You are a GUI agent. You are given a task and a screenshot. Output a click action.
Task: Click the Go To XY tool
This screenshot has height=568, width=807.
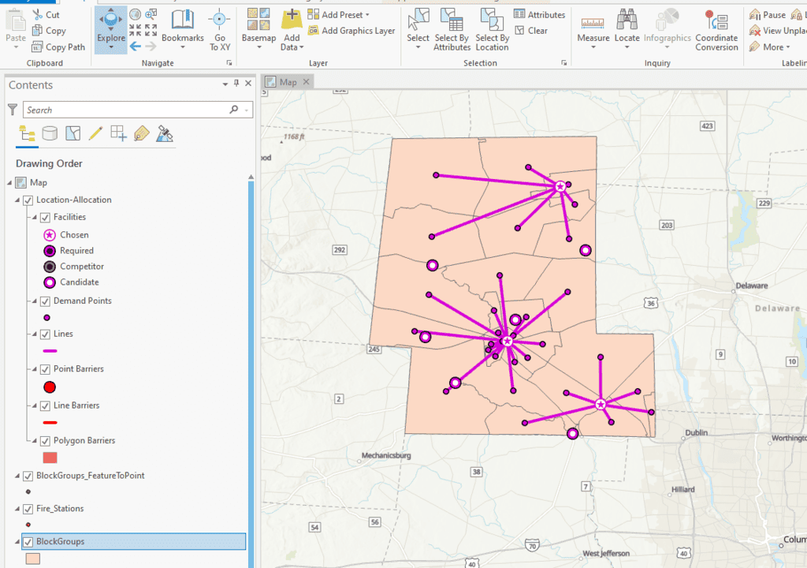(x=220, y=30)
